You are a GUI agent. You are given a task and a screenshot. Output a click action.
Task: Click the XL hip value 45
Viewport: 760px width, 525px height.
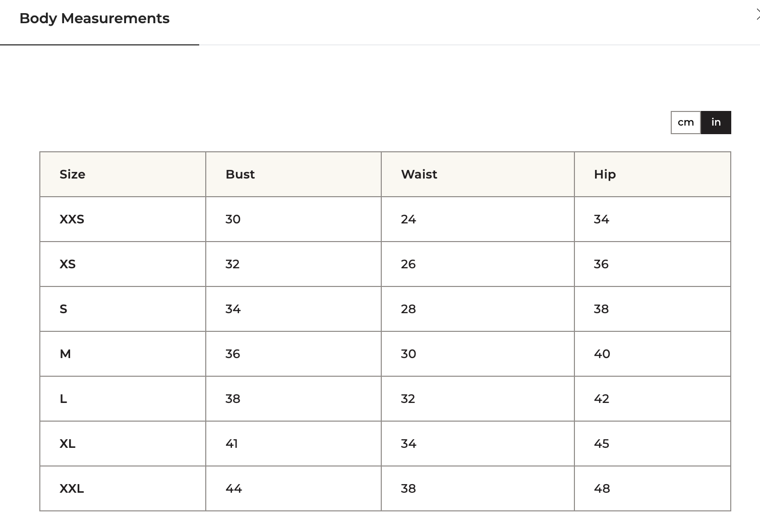602,444
